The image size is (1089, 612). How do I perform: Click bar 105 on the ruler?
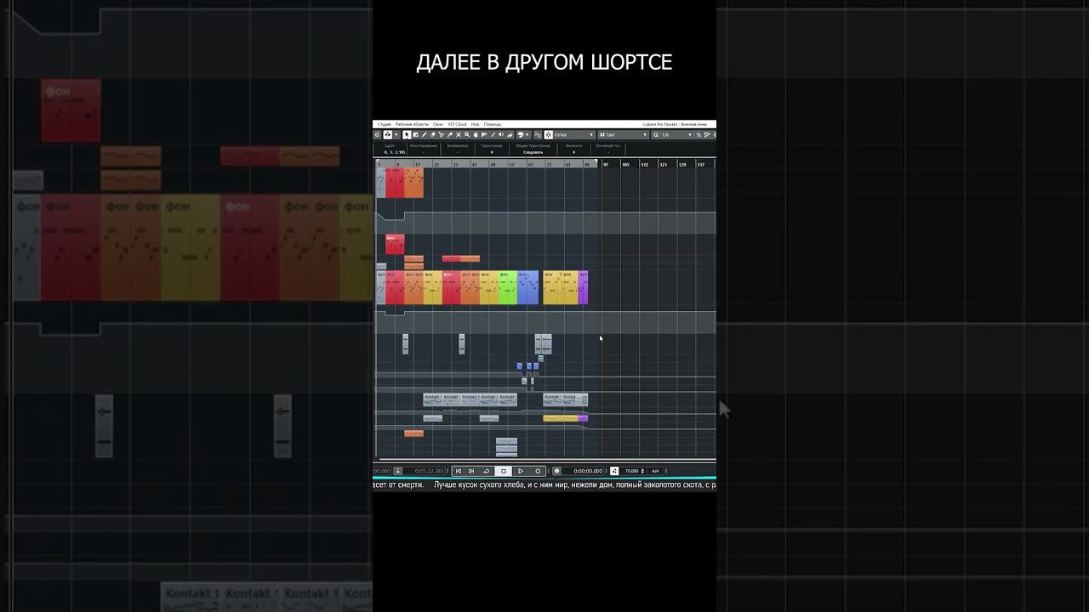[x=626, y=164]
